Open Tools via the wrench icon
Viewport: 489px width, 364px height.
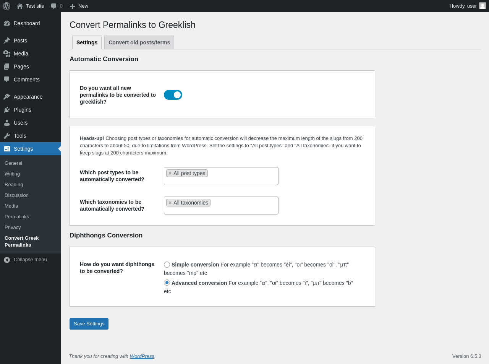[7, 136]
